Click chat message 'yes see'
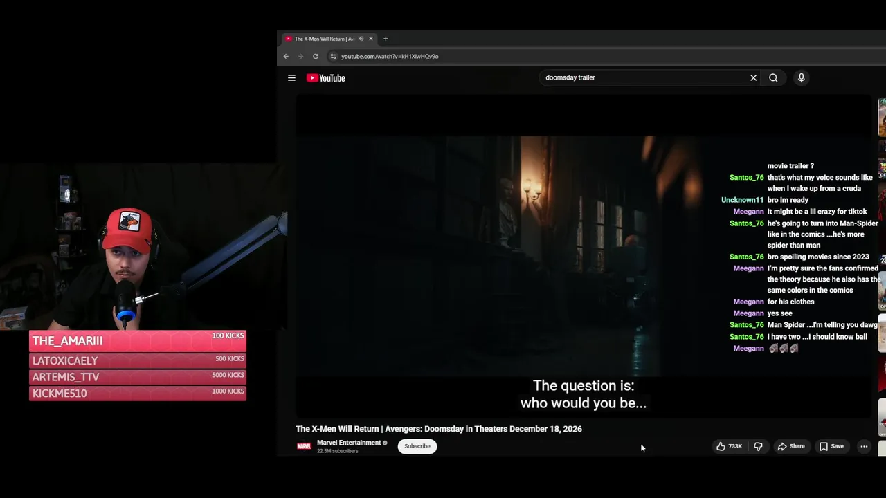The width and height of the screenshot is (886, 498). pos(779,313)
